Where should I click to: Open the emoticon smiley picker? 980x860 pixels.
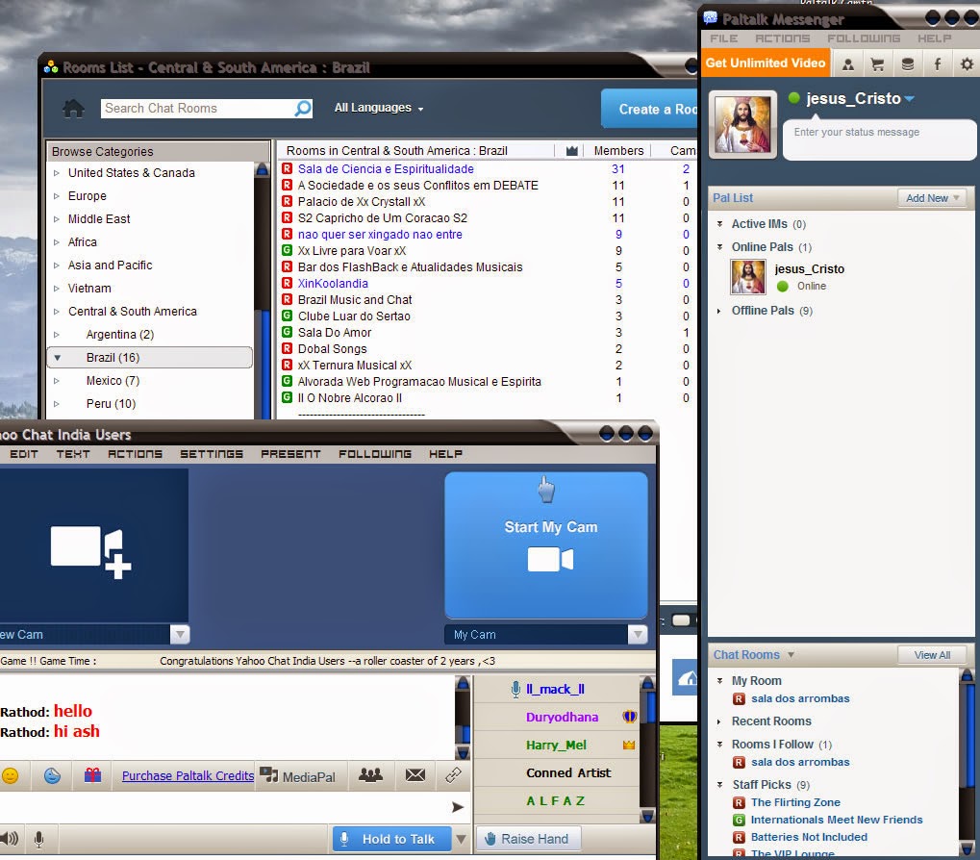point(10,775)
